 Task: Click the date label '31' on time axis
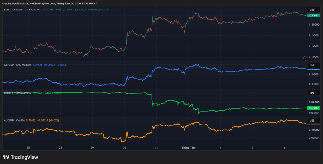(156, 148)
